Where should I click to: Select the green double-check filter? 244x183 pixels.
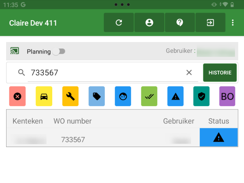pos(149,96)
